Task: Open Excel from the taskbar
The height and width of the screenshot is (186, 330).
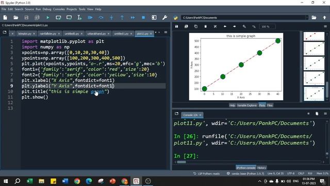Action: coord(29,181)
